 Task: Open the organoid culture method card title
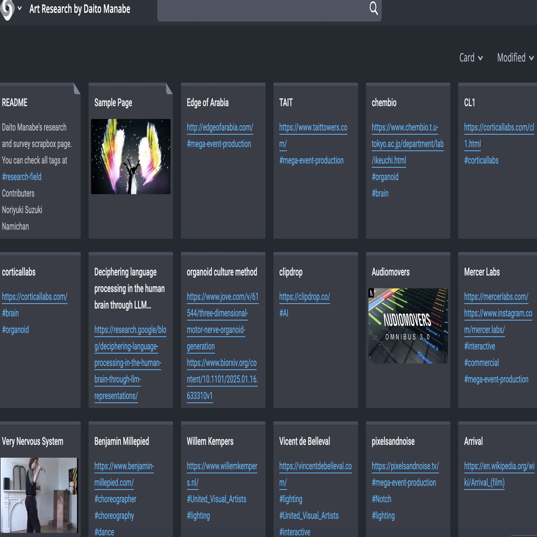[222, 272]
